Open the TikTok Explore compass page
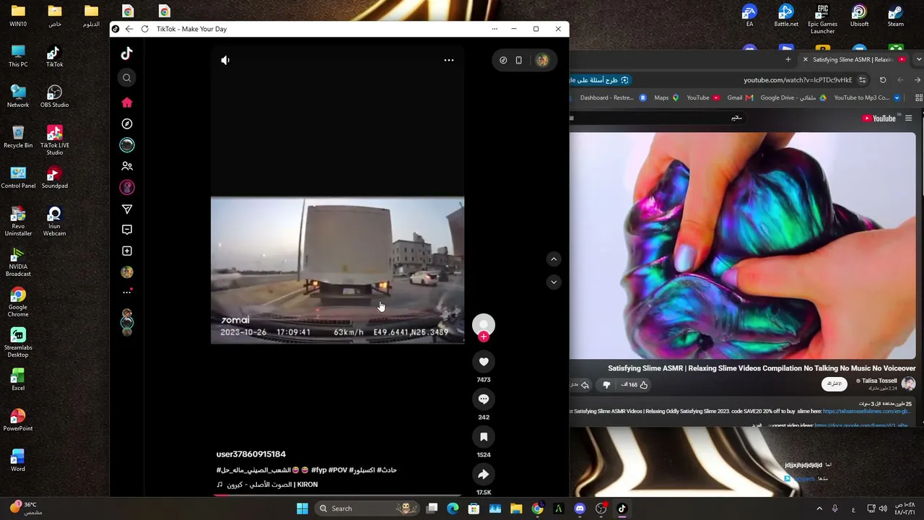924x520 pixels. [127, 123]
